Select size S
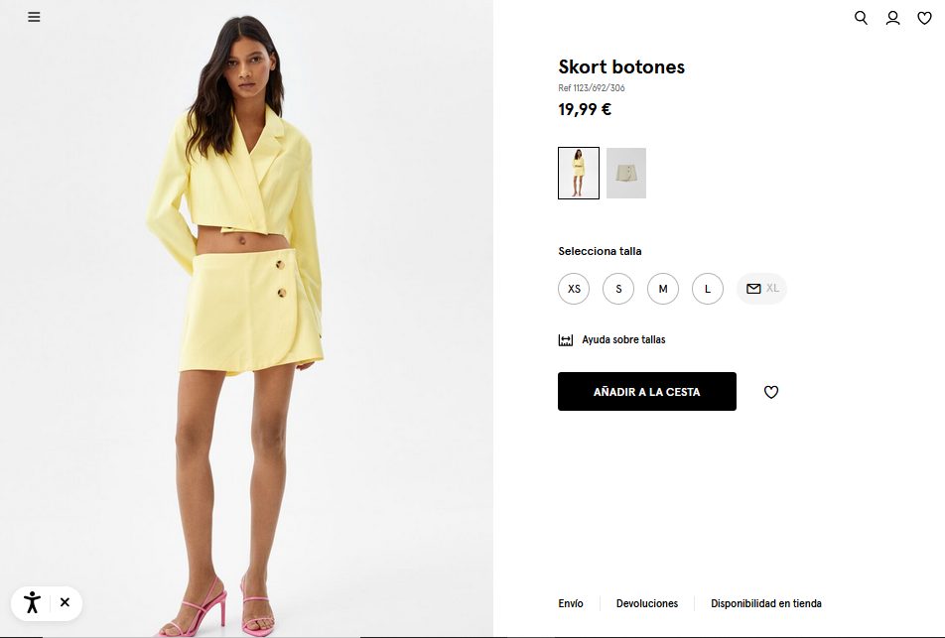 pyautogui.click(x=618, y=289)
